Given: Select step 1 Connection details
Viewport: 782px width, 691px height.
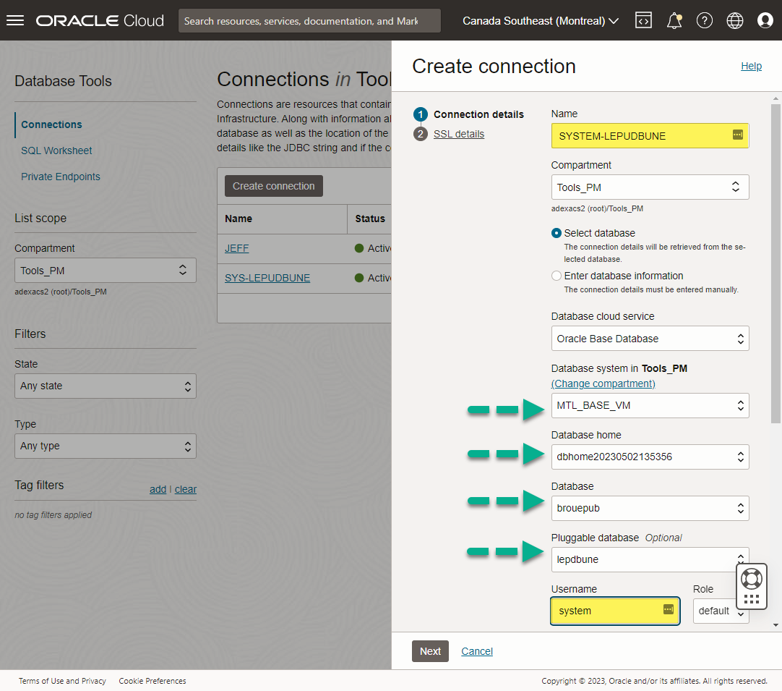Looking at the screenshot, I should coord(468,114).
